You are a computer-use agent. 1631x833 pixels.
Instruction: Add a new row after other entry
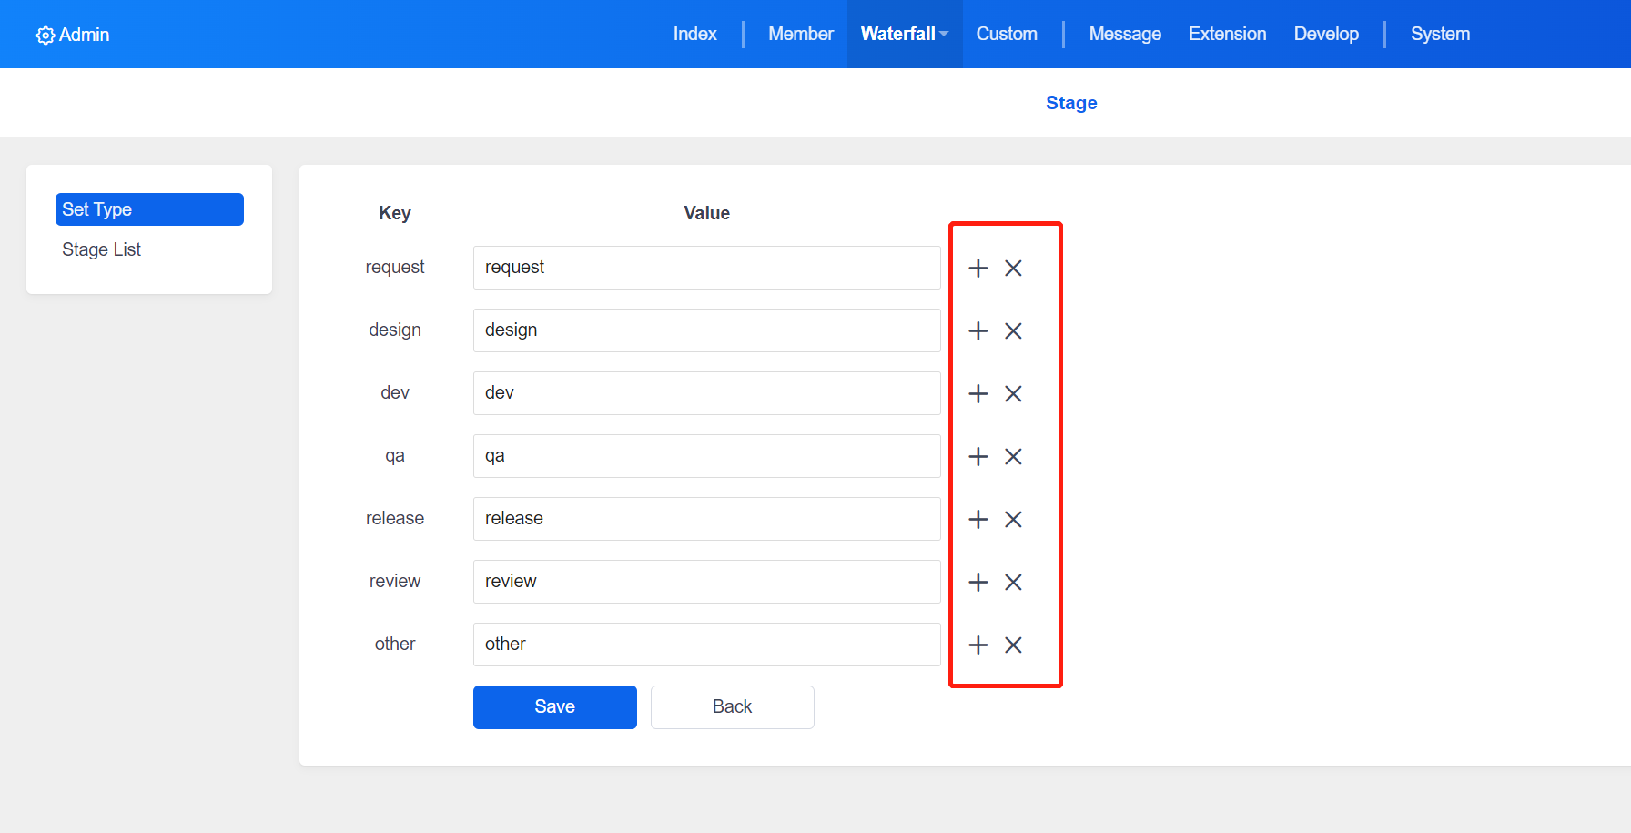[978, 645]
